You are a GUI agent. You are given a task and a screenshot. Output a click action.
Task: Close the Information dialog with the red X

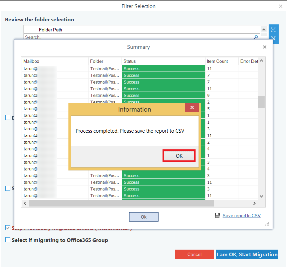pos(192,107)
